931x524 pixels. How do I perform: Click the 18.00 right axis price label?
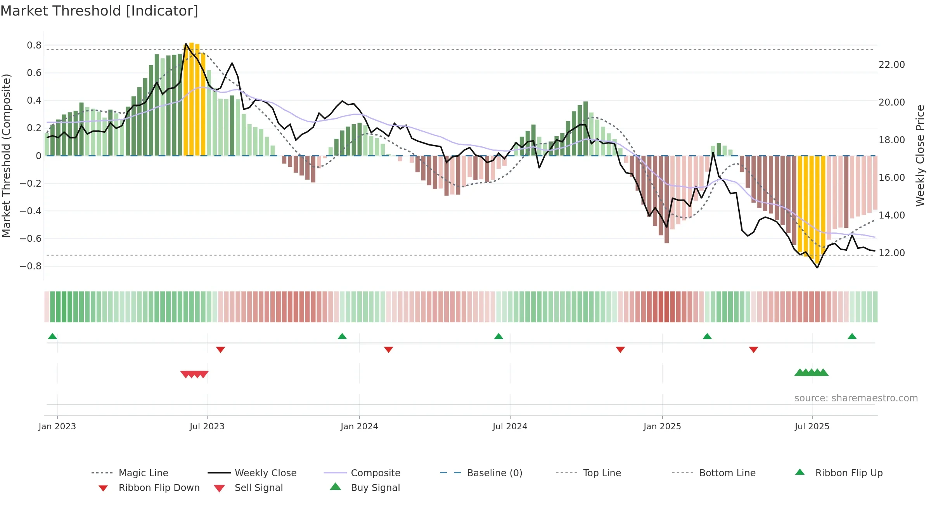892,140
